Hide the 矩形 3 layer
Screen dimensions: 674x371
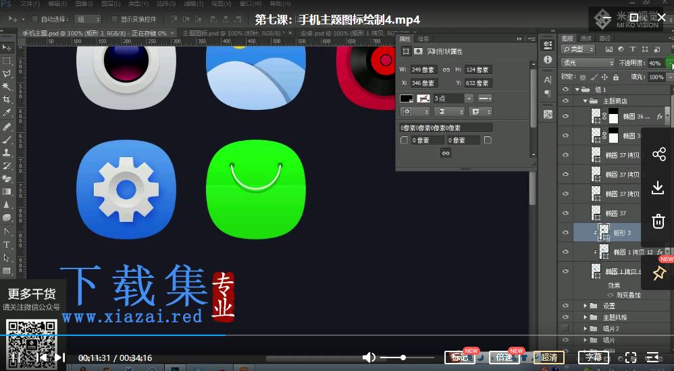tap(566, 232)
